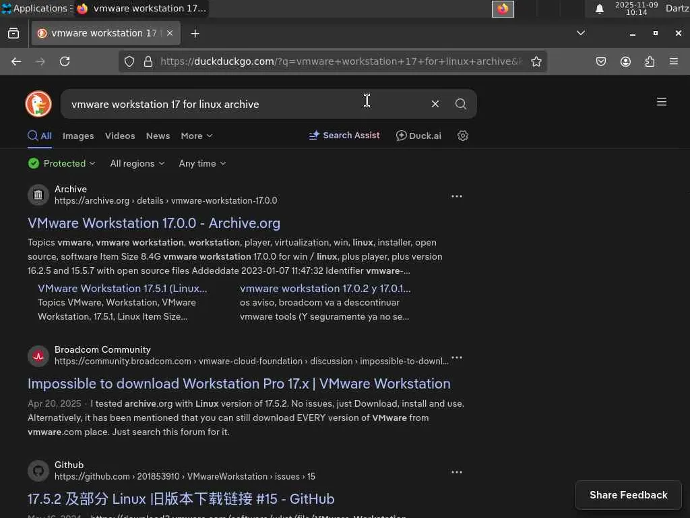Click the community.broadcom.com URL breadcrumb
Screen dimensions: 690x518
click(x=252, y=362)
